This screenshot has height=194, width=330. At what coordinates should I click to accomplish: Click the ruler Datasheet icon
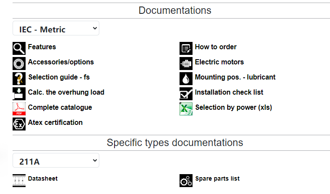pyautogui.click(x=19, y=180)
